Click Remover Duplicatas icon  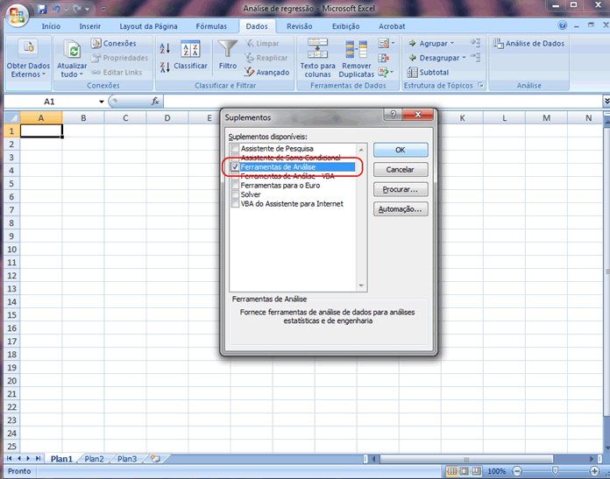click(356, 49)
